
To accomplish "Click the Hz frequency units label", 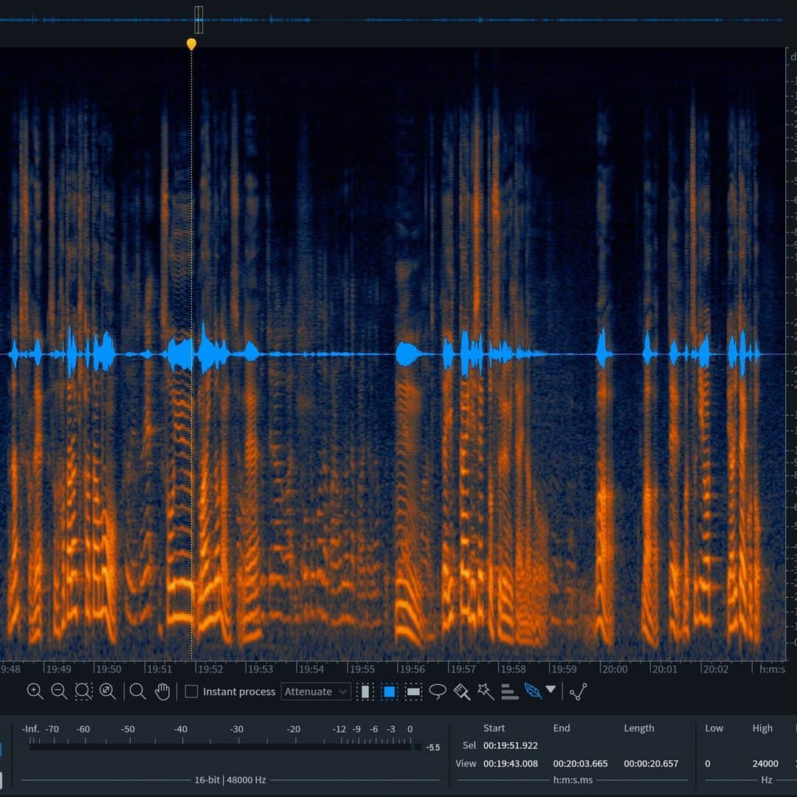I will click(x=767, y=780).
